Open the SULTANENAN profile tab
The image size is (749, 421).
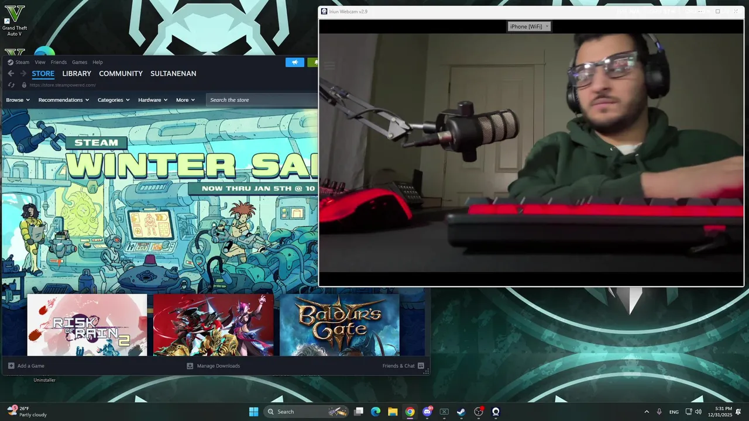click(173, 74)
